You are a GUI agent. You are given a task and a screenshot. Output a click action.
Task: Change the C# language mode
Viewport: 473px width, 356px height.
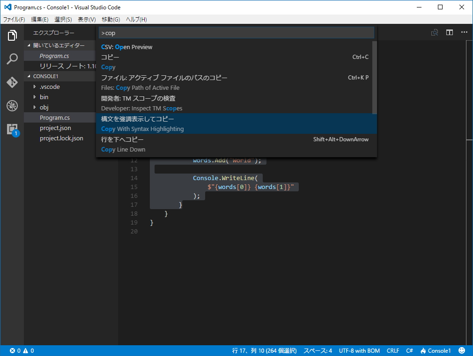[409, 350]
